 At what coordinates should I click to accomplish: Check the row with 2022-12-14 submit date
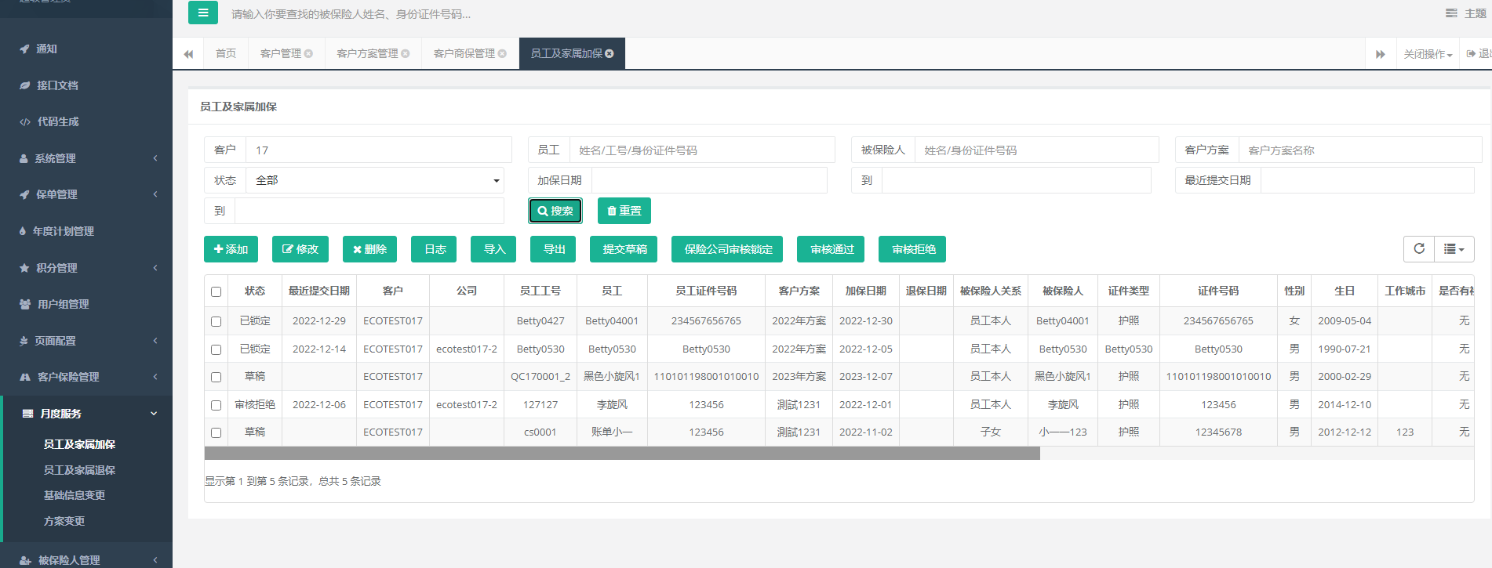click(217, 349)
